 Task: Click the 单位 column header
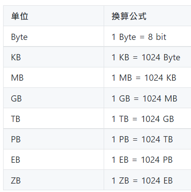(x=19, y=16)
